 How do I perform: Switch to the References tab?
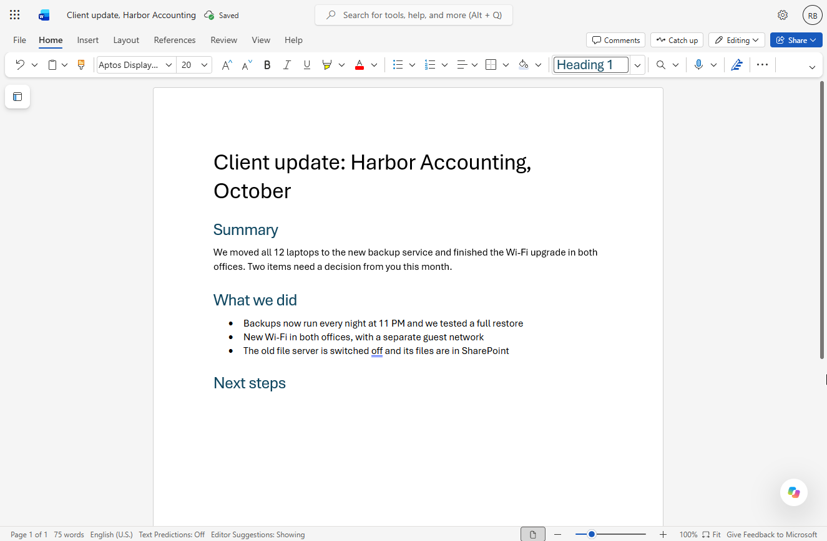175,40
